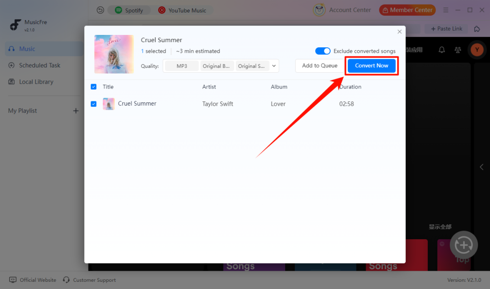Uncheck the Cruel Summer row checkbox
Image resolution: width=490 pixels, height=289 pixels.
93,104
